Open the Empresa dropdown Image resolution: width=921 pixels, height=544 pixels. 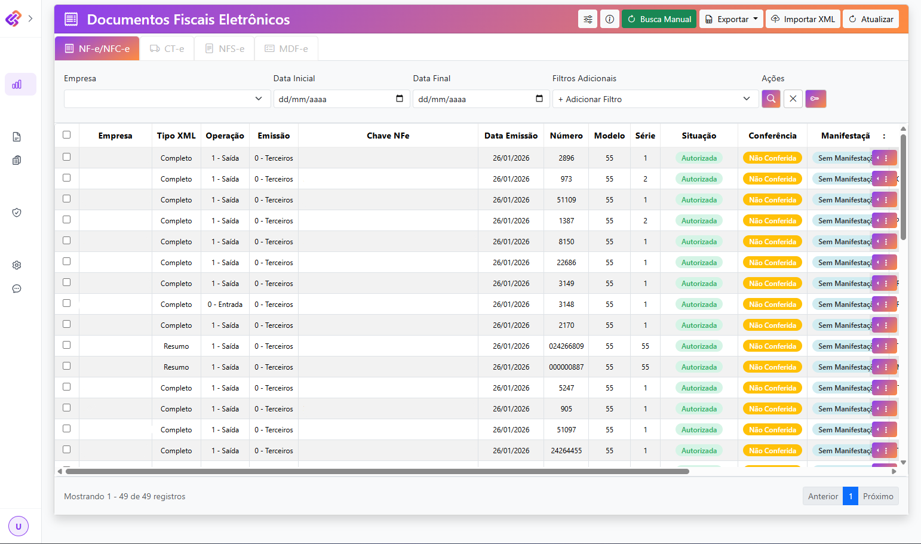(167, 99)
